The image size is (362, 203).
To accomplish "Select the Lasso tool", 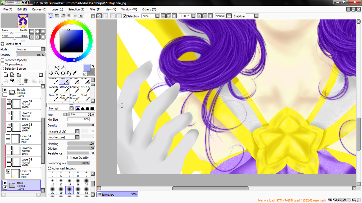I will pos(57,67).
